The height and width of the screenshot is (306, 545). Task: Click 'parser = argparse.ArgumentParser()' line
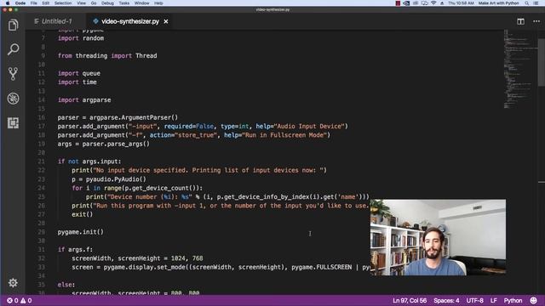pos(118,117)
